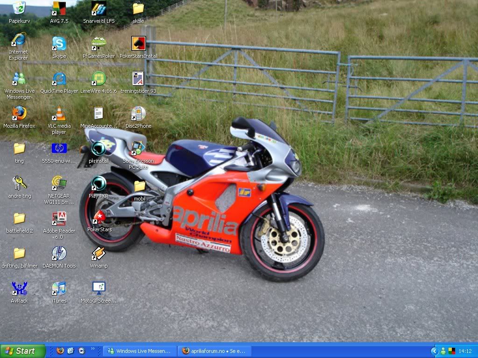Launch Internet Explorer from the desktop
The image size is (478, 358).
pos(19,40)
